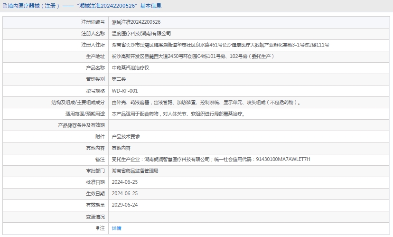Viewport: 393px width, 237px height.
Task: Click the bullet icon next to 注
Action: tap(97, 228)
